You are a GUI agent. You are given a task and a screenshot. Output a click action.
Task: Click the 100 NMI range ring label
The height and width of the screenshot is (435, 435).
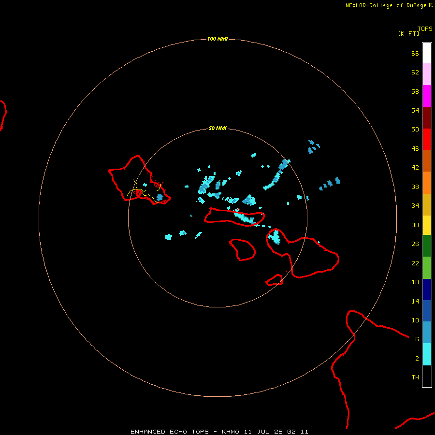coord(217,39)
